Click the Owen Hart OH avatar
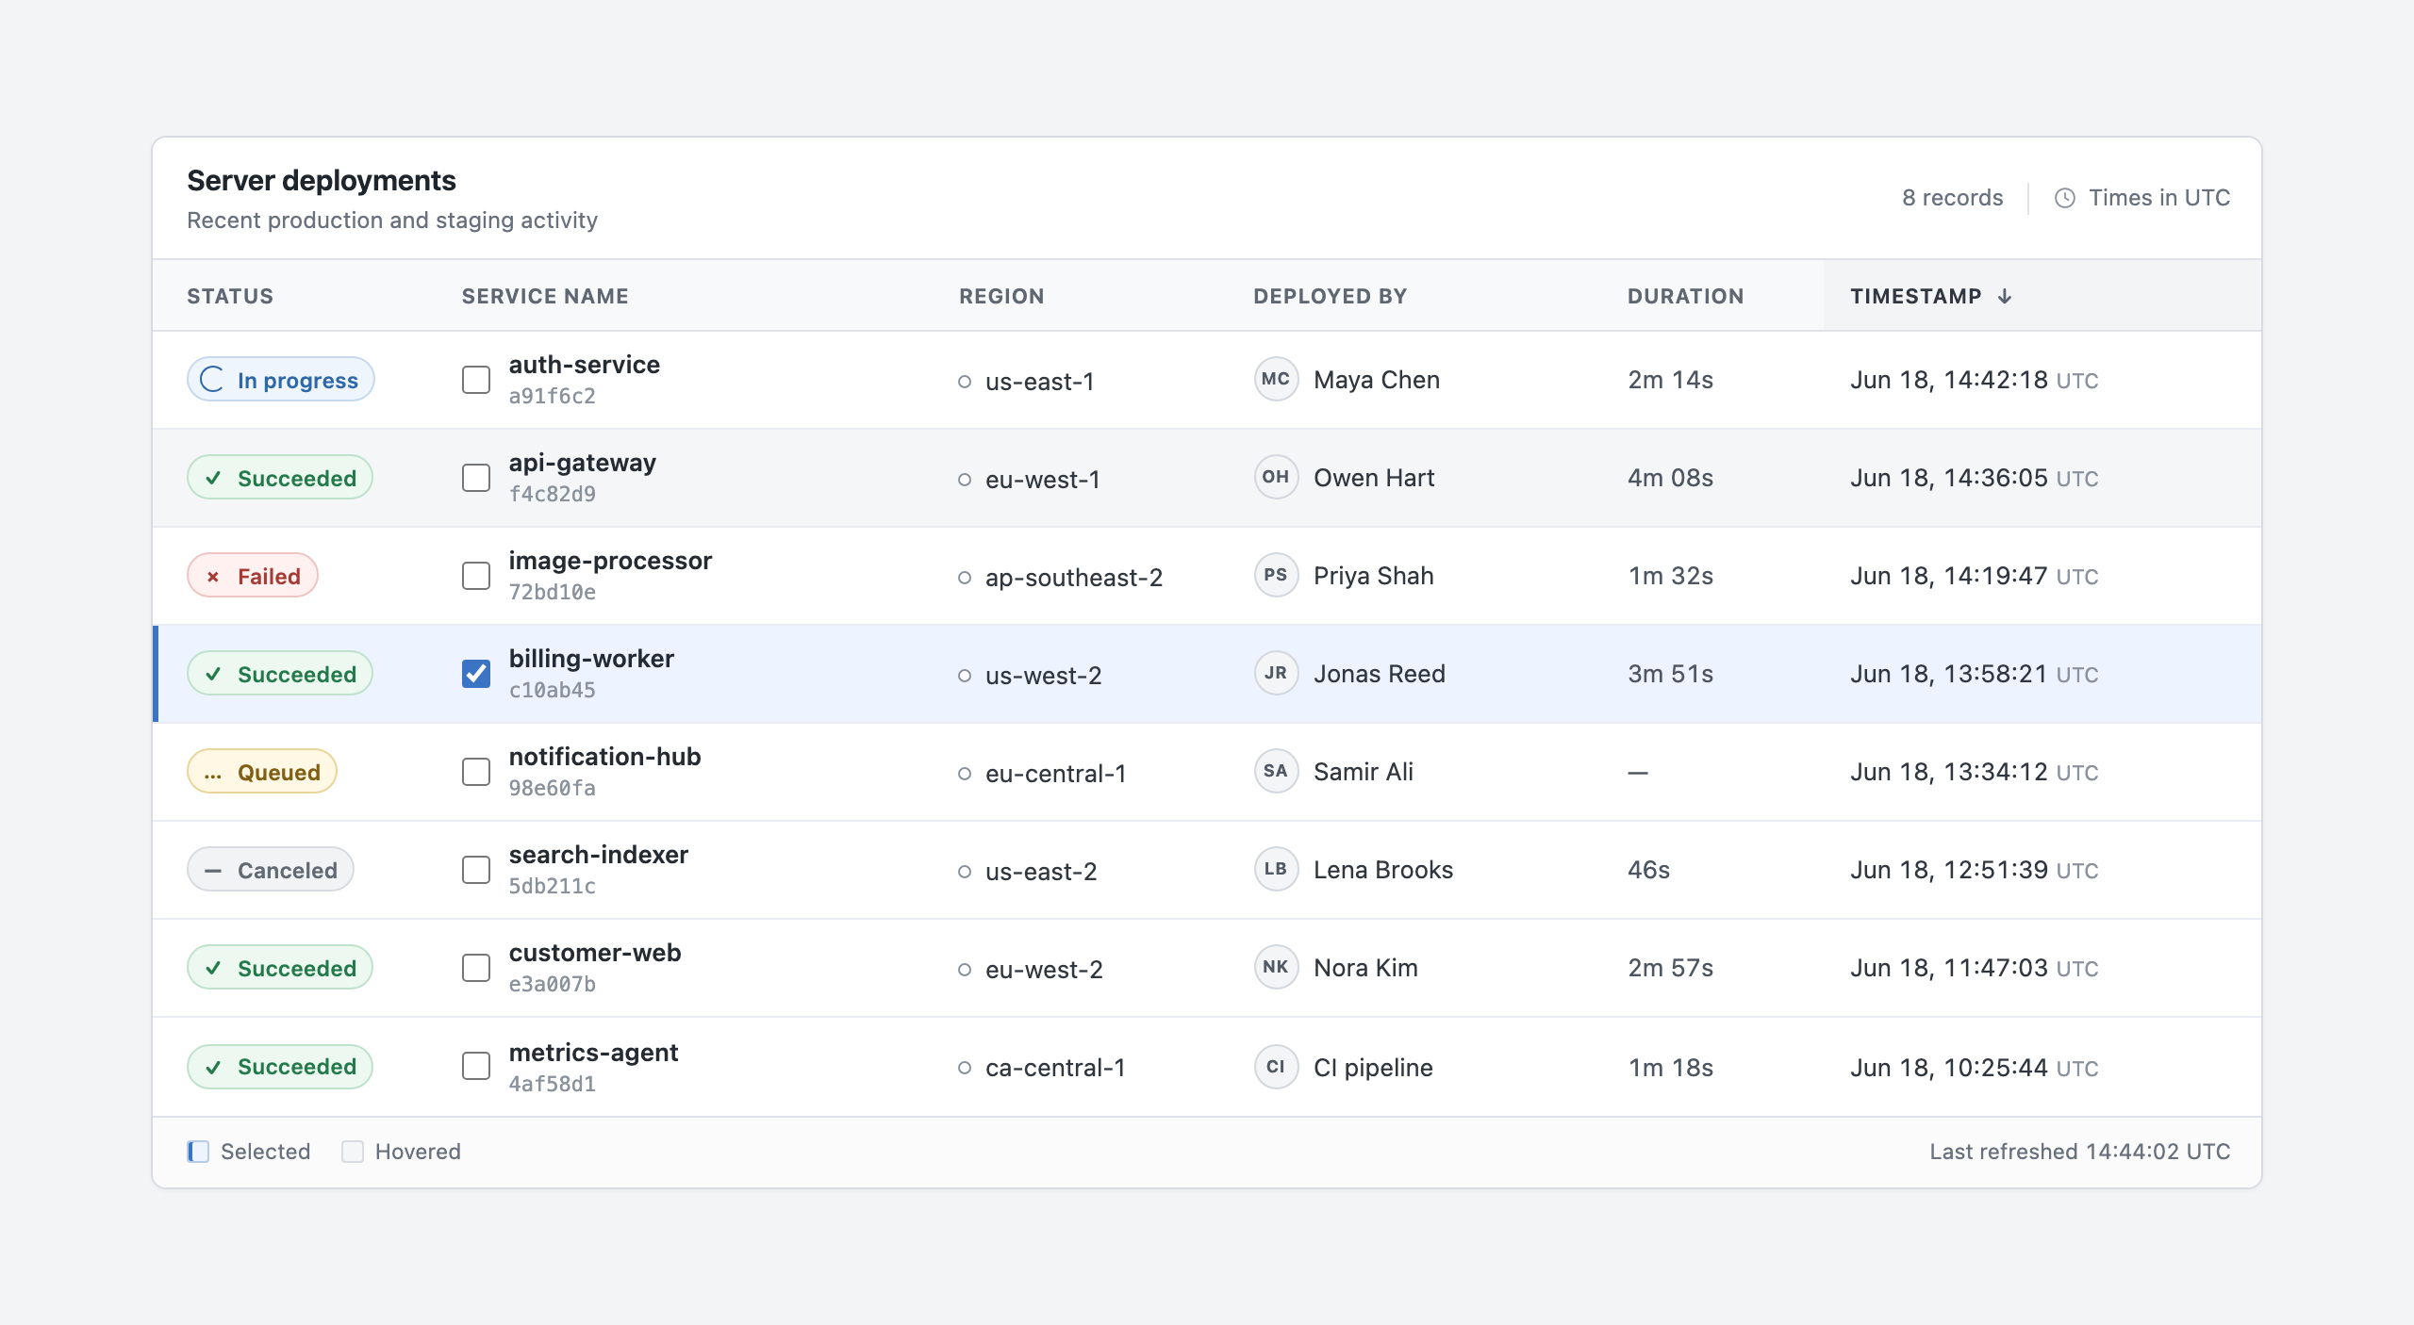The width and height of the screenshot is (2414, 1325). [1276, 478]
